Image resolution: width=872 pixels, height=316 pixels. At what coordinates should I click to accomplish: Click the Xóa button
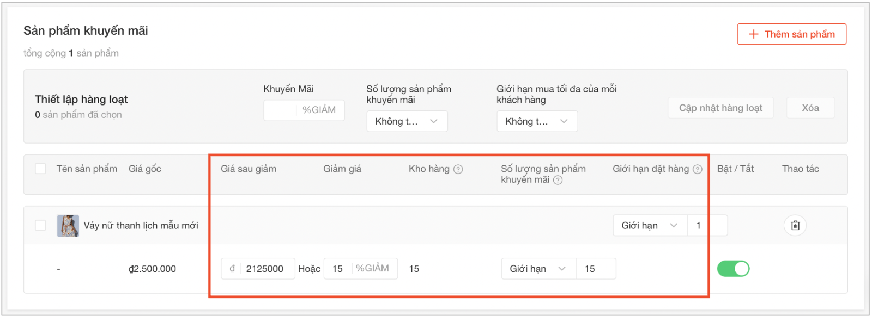(810, 108)
